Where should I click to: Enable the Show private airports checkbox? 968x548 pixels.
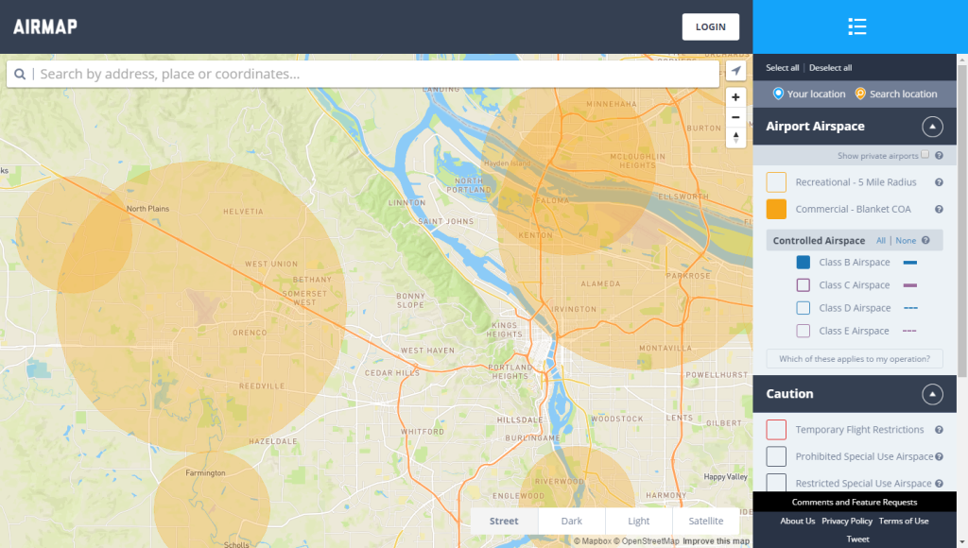[x=925, y=155]
